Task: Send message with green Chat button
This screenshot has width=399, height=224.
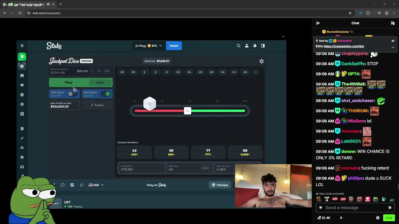Action: (389, 218)
